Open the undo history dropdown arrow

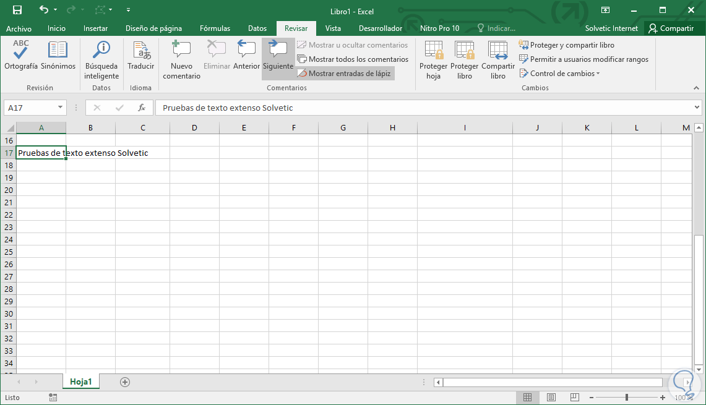point(56,9)
